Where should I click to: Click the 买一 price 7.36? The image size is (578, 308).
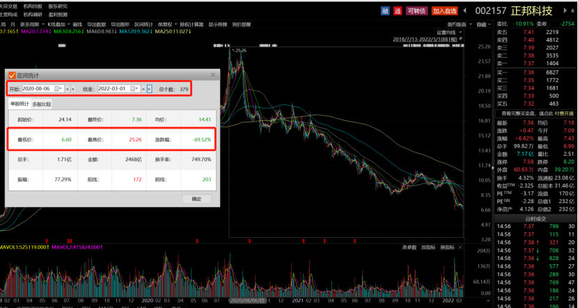[x=529, y=72]
